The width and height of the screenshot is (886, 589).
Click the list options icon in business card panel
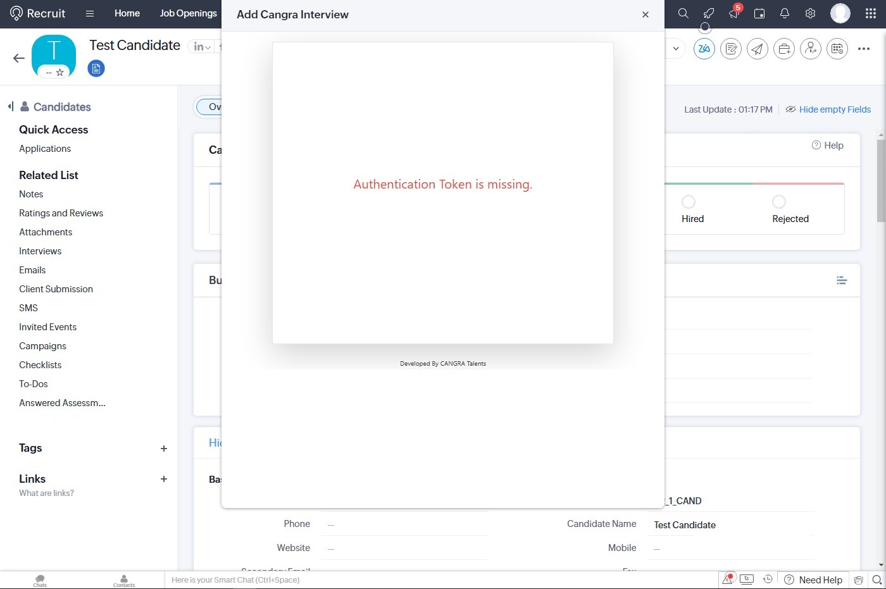point(842,280)
